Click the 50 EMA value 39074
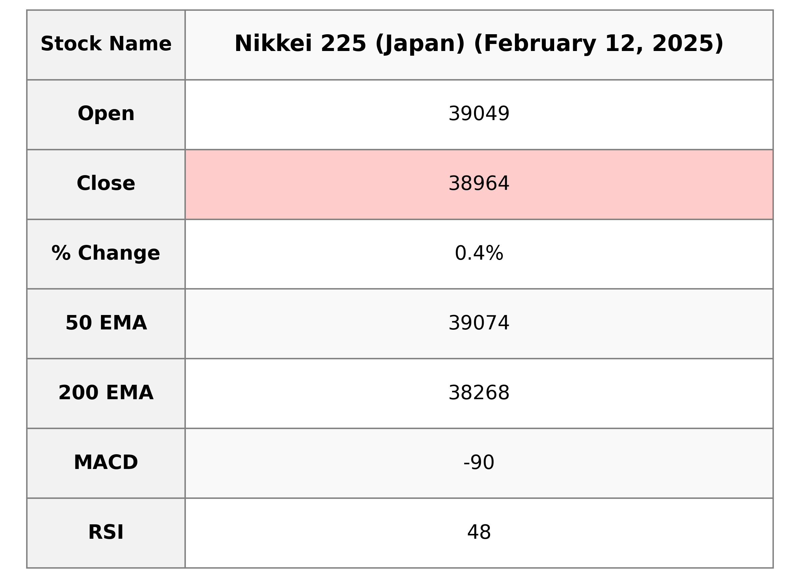 tap(479, 323)
